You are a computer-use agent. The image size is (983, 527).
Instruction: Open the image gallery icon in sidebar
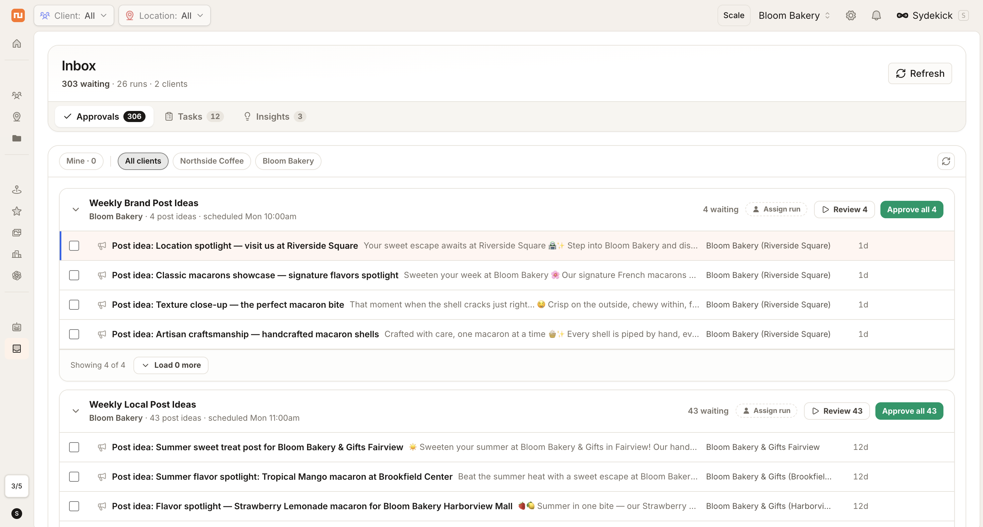(x=17, y=232)
